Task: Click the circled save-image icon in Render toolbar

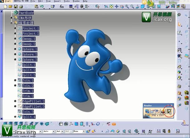Action: [169, 111]
